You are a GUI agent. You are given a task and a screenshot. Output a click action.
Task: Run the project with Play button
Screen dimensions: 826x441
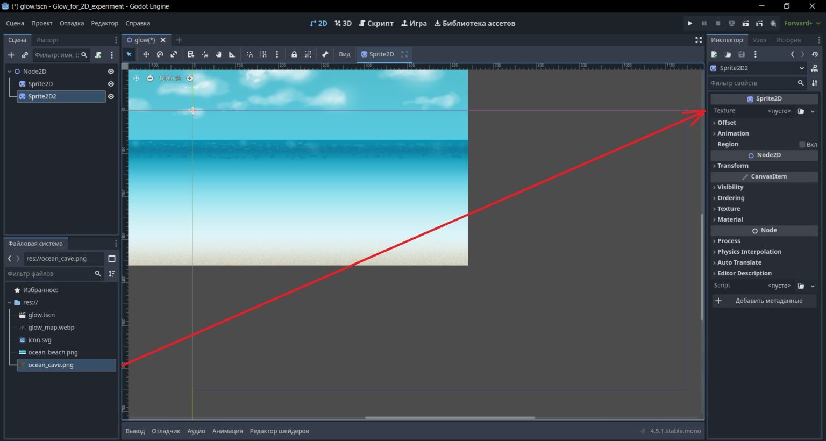pos(690,23)
